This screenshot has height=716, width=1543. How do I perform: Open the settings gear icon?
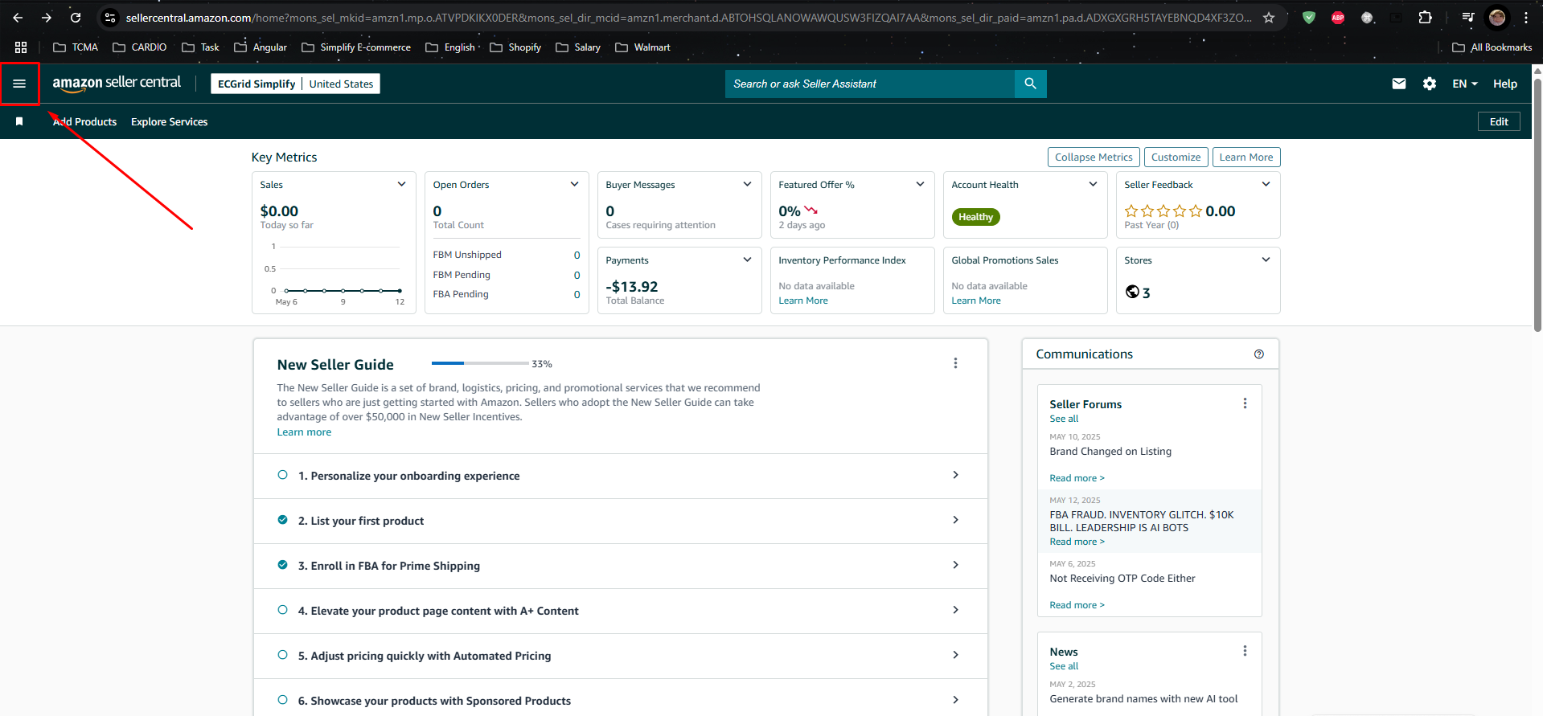coord(1430,84)
